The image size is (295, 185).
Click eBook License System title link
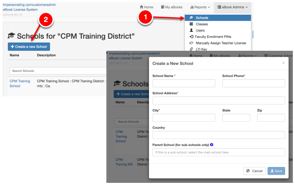pyautogui.click(x=20, y=9)
